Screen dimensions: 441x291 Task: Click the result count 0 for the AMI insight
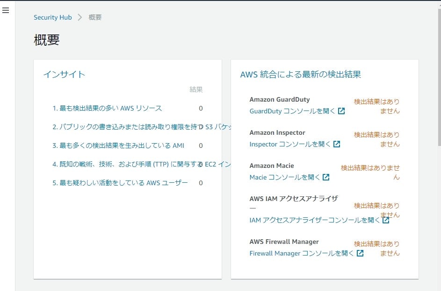[201, 145]
